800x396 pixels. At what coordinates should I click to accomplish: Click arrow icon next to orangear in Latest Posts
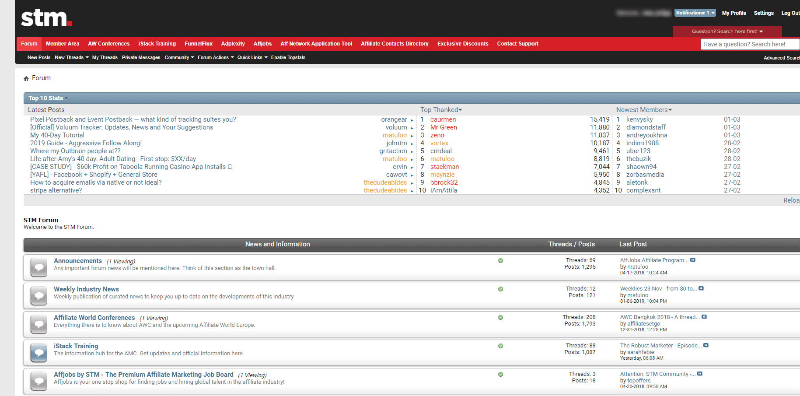[412, 120]
